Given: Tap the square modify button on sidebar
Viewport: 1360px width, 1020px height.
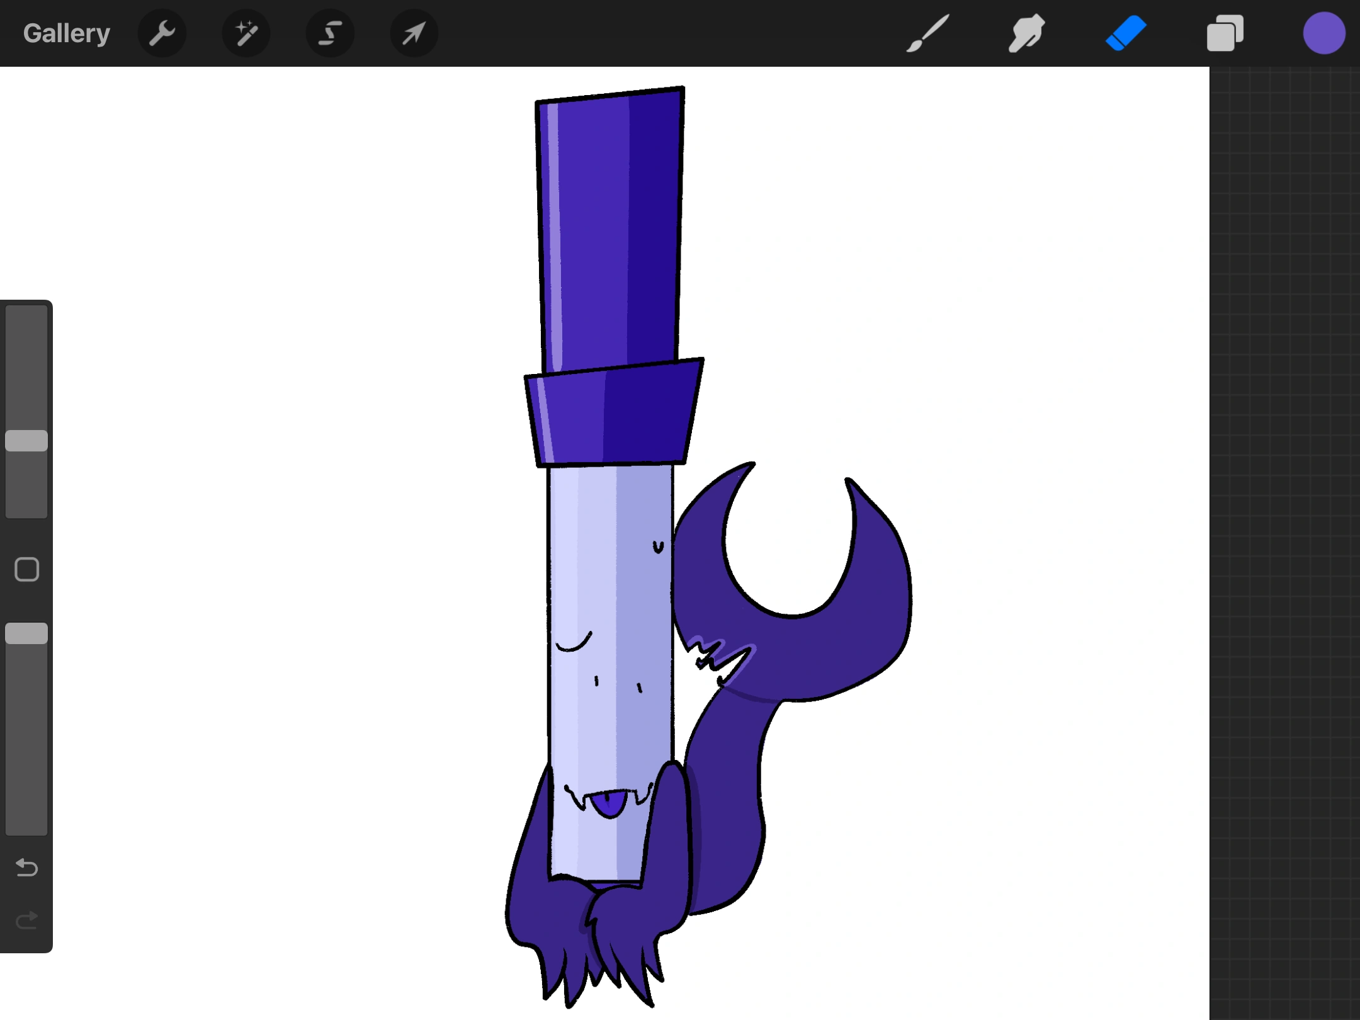Looking at the screenshot, I should 26,569.
